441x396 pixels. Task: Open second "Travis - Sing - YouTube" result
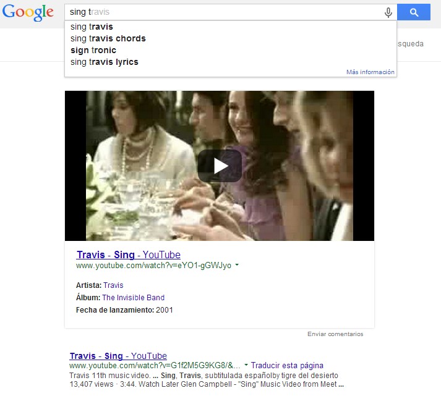point(118,356)
